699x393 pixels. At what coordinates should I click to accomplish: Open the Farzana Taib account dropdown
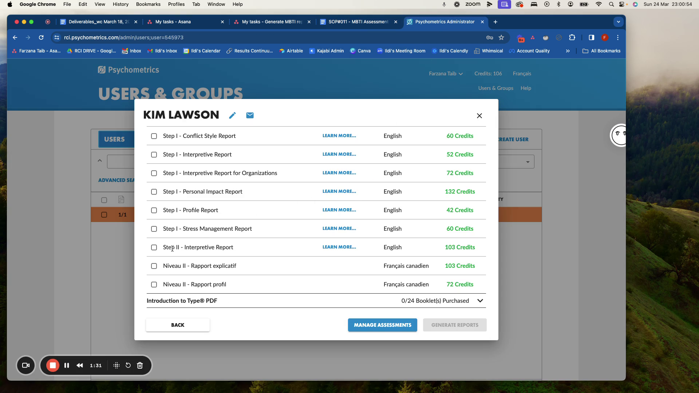tap(446, 74)
